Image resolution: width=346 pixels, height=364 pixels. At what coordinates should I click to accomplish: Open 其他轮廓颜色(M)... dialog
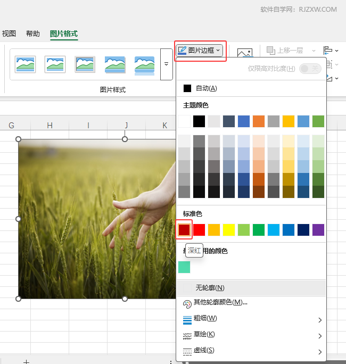point(251,303)
